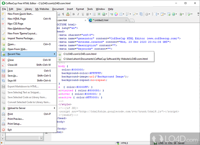Open the color wheel picker in toolbar
The width and height of the screenshot is (200, 145).
[x=116, y=15]
